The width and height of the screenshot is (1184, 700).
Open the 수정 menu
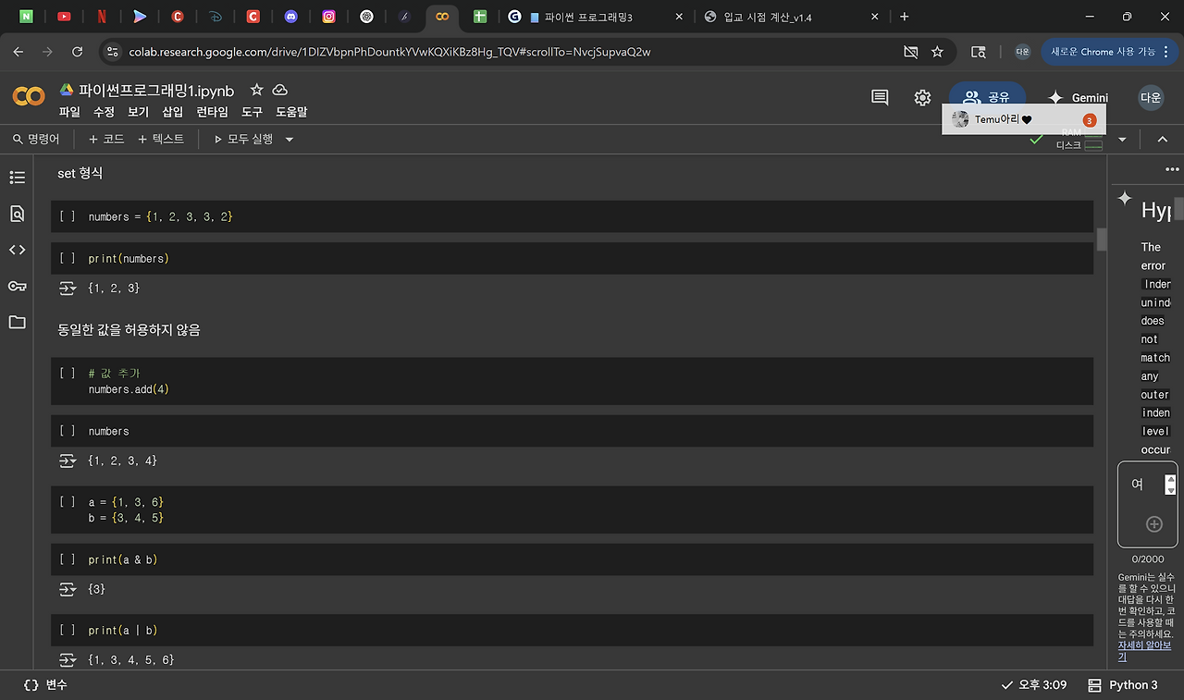(104, 112)
